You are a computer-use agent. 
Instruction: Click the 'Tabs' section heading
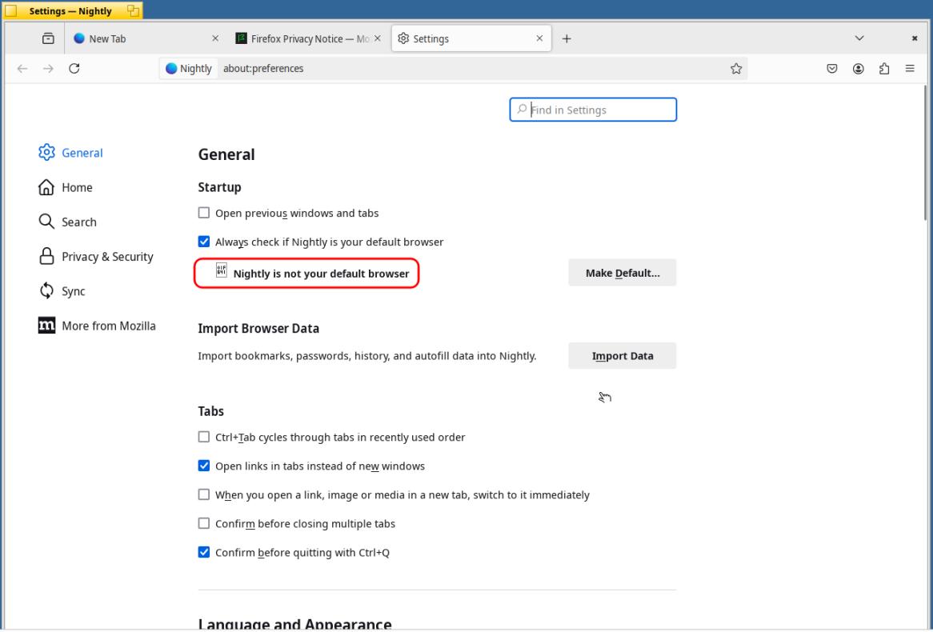(211, 411)
